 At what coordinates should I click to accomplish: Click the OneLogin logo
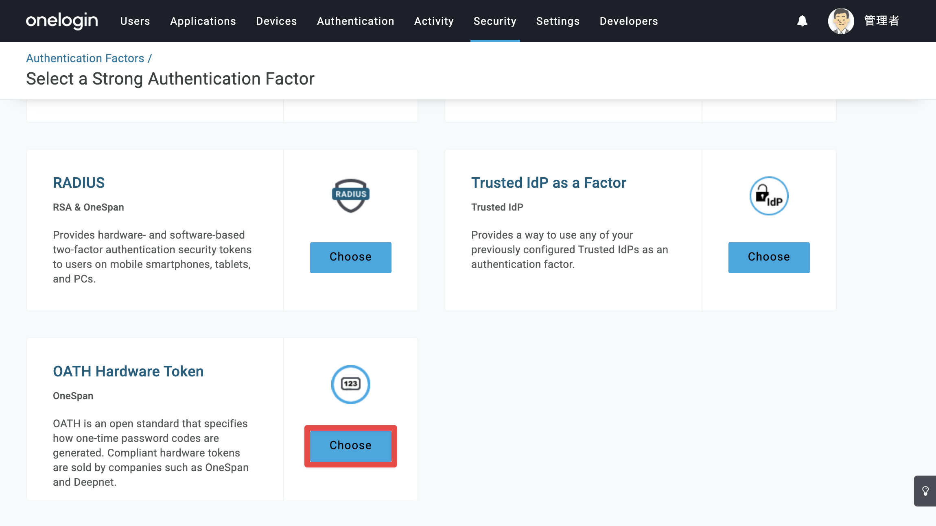pyautogui.click(x=62, y=21)
